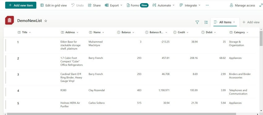Open Edit in grid view

point(54,5)
